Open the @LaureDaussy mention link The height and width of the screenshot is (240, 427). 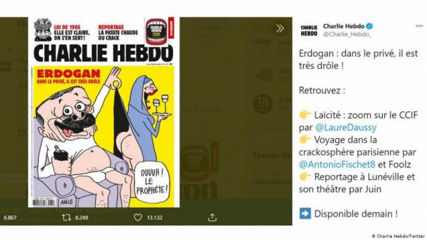tap(346, 127)
